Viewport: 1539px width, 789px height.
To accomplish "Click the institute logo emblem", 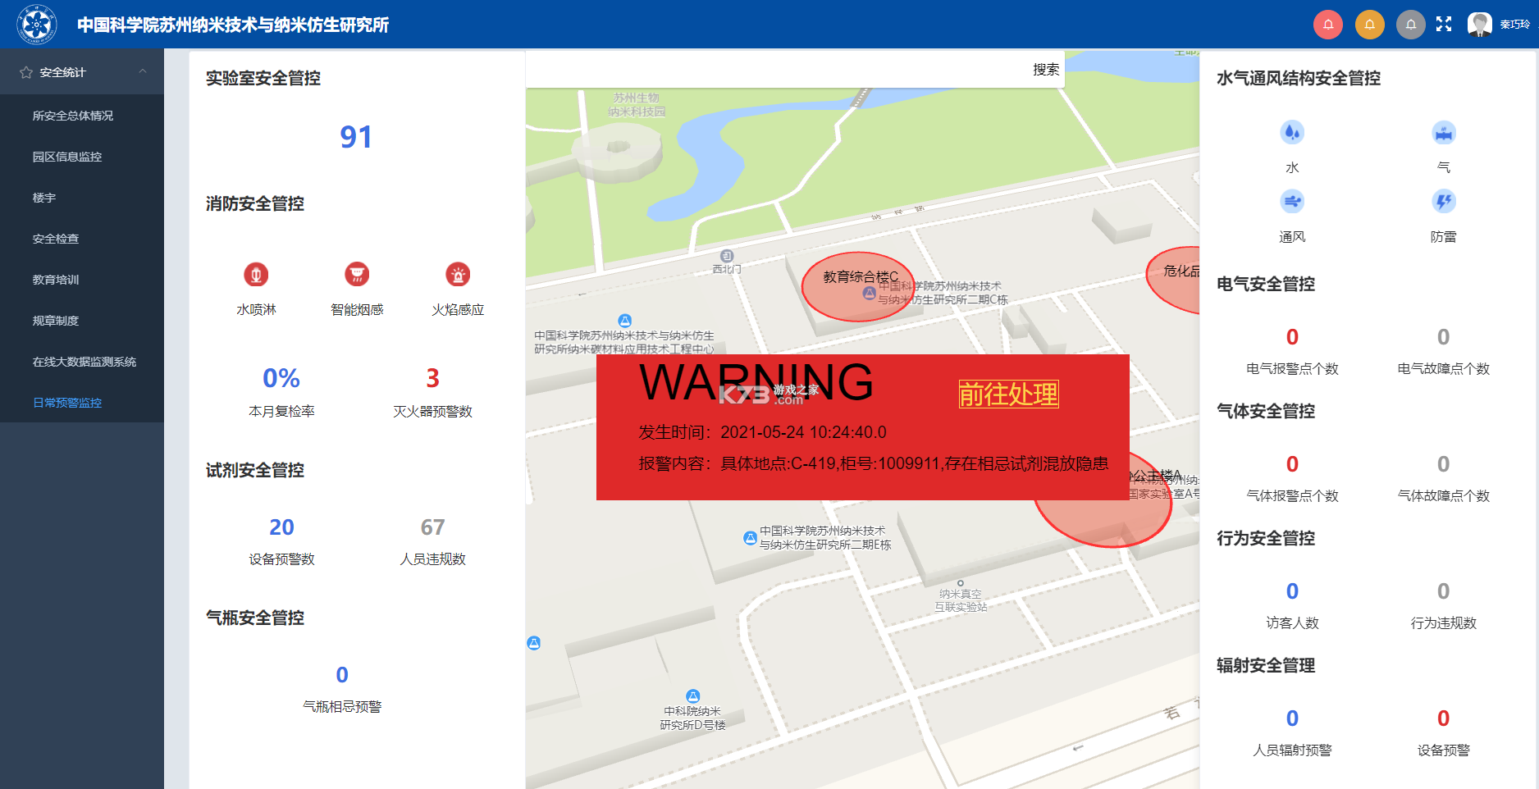I will pos(37,25).
